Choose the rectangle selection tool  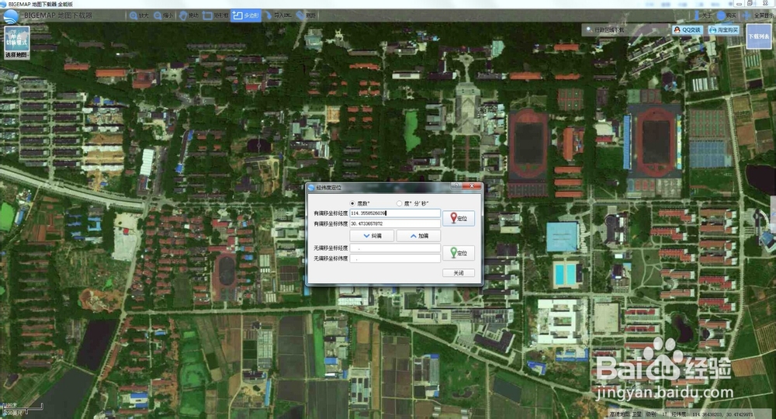[x=216, y=16]
